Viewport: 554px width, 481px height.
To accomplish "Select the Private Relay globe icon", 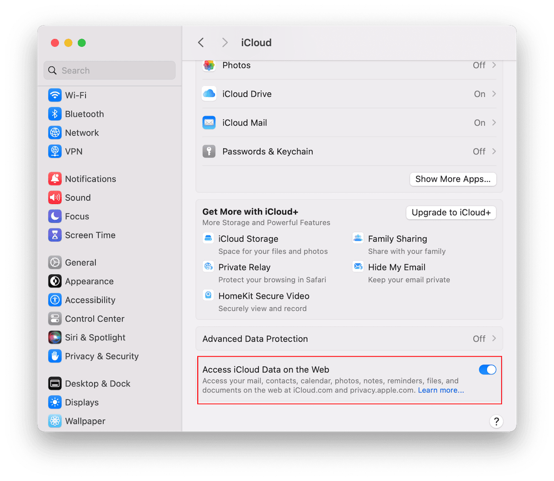I will 208,266.
